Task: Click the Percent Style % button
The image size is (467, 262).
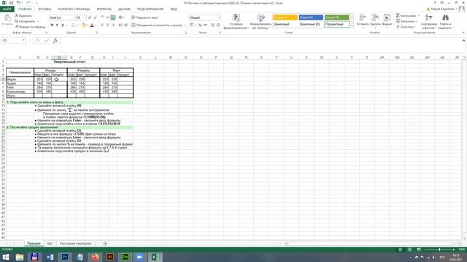Action: tap(200, 25)
